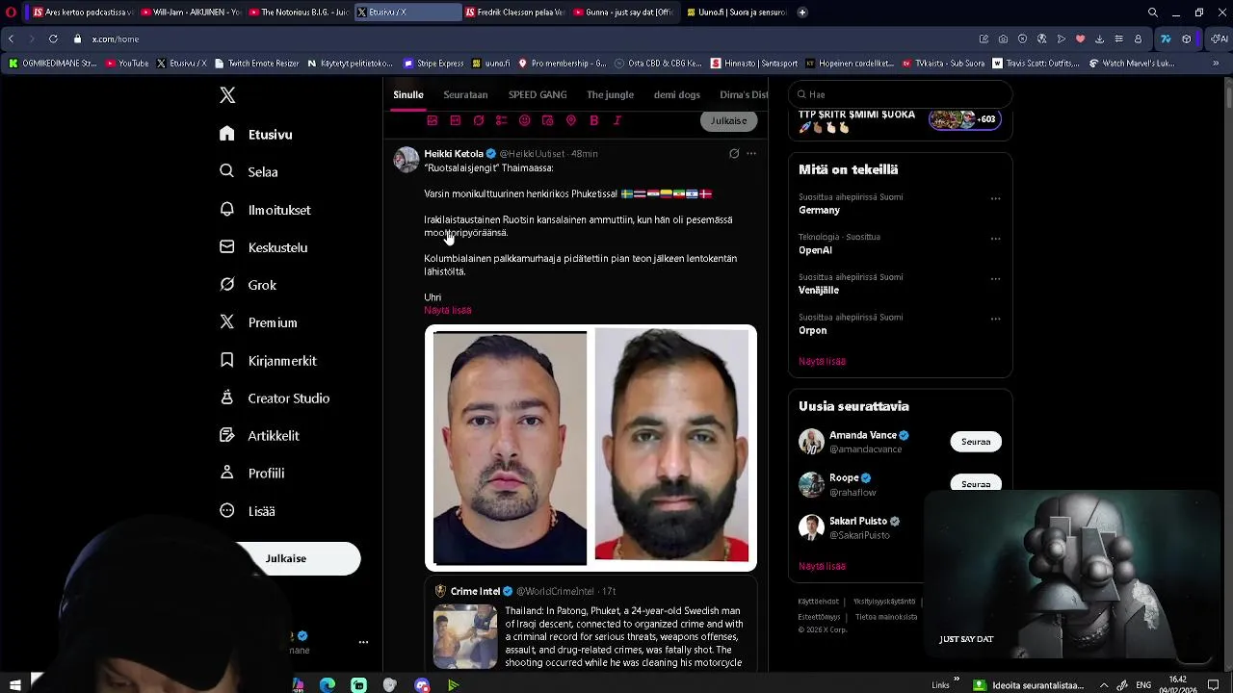Open Etusivu from the sidebar
1233x693 pixels.
point(256,134)
